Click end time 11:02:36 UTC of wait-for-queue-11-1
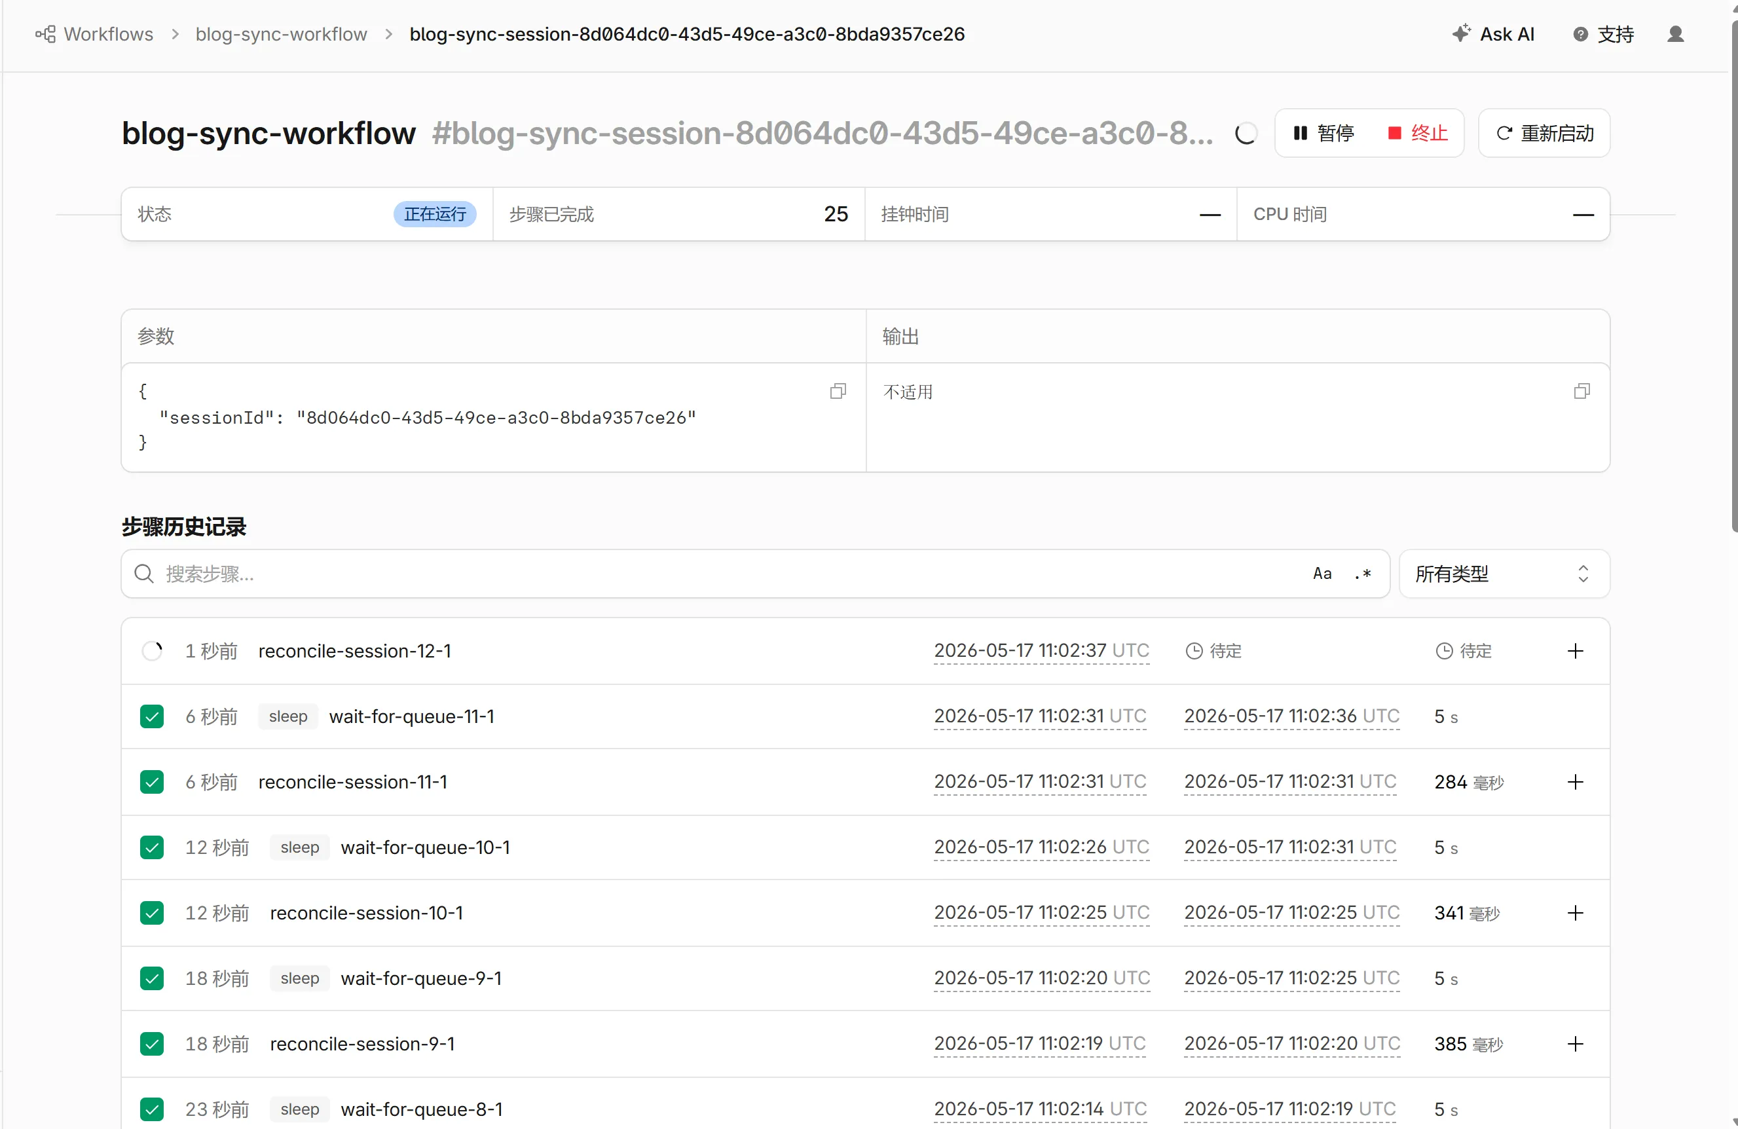This screenshot has width=1738, height=1129. tap(1292, 716)
